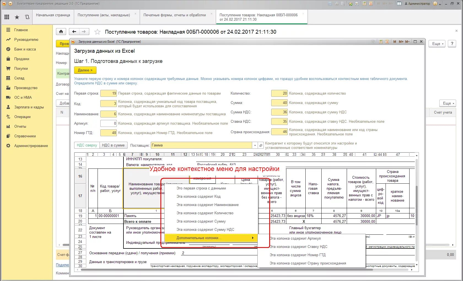The image size is (463, 281).
Task: Select row header 17 in spreadsheet
Action: 80,196
